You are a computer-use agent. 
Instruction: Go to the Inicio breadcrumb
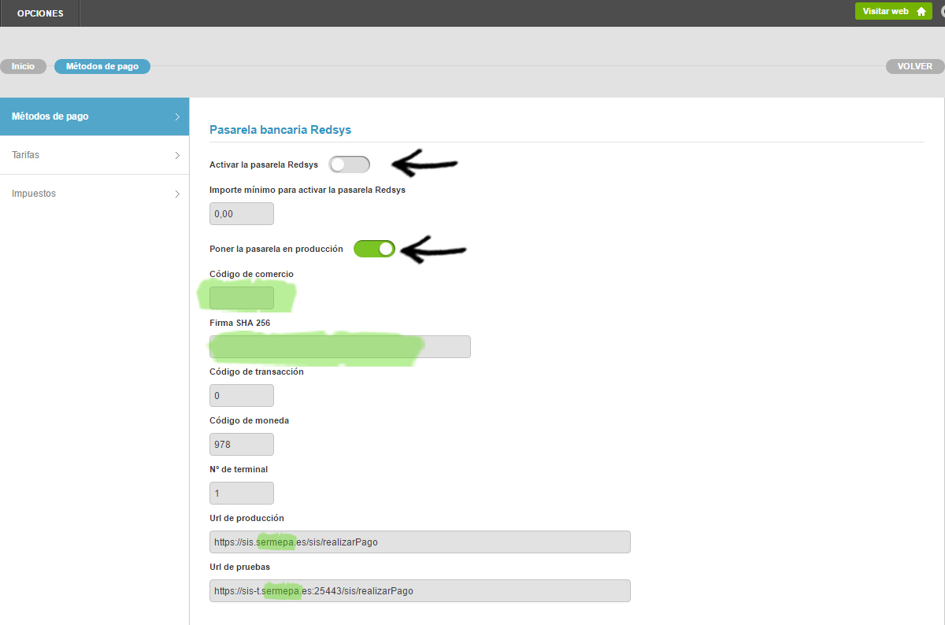coord(23,67)
